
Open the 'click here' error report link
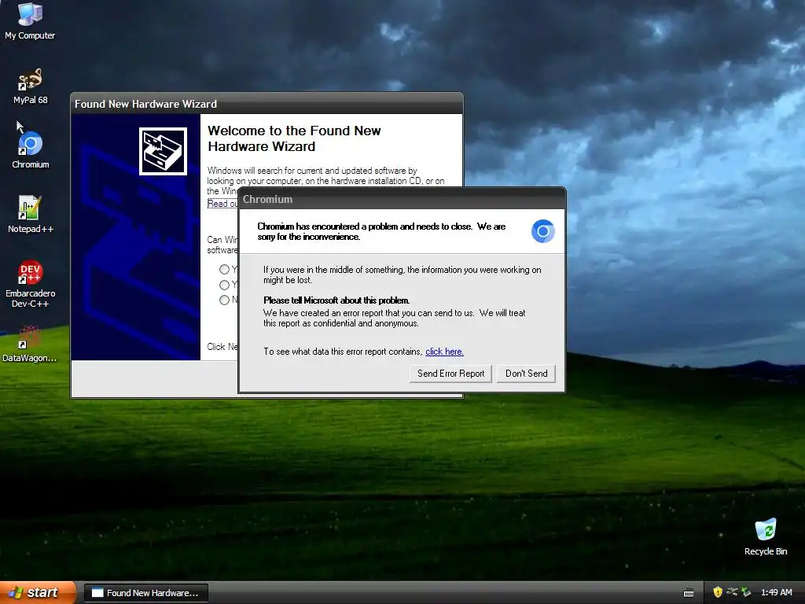(x=444, y=352)
